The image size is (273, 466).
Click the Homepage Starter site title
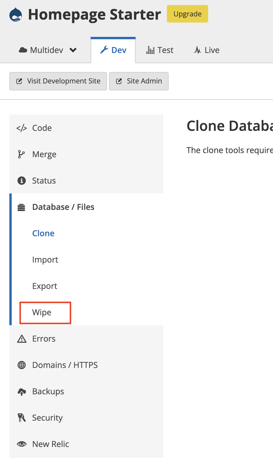click(94, 14)
